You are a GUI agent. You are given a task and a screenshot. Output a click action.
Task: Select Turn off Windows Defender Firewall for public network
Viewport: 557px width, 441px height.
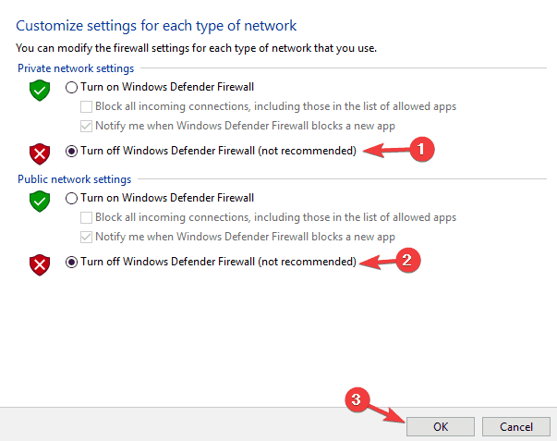72,262
